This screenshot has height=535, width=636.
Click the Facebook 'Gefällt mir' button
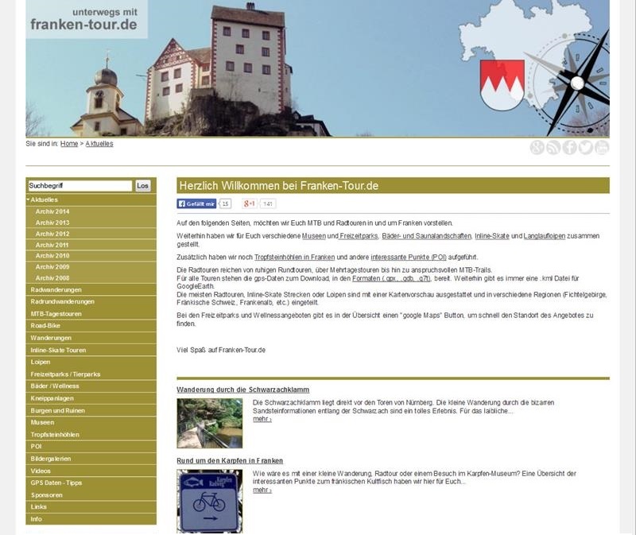pyautogui.click(x=196, y=204)
